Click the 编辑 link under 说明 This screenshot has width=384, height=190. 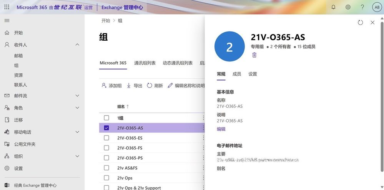point(221,129)
